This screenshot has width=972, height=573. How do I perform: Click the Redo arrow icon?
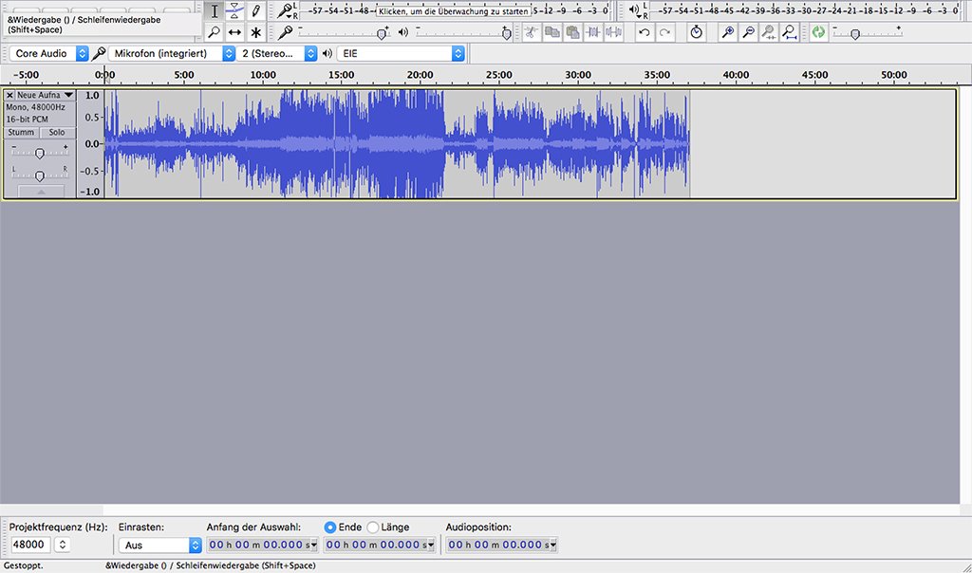coord(665,31)
